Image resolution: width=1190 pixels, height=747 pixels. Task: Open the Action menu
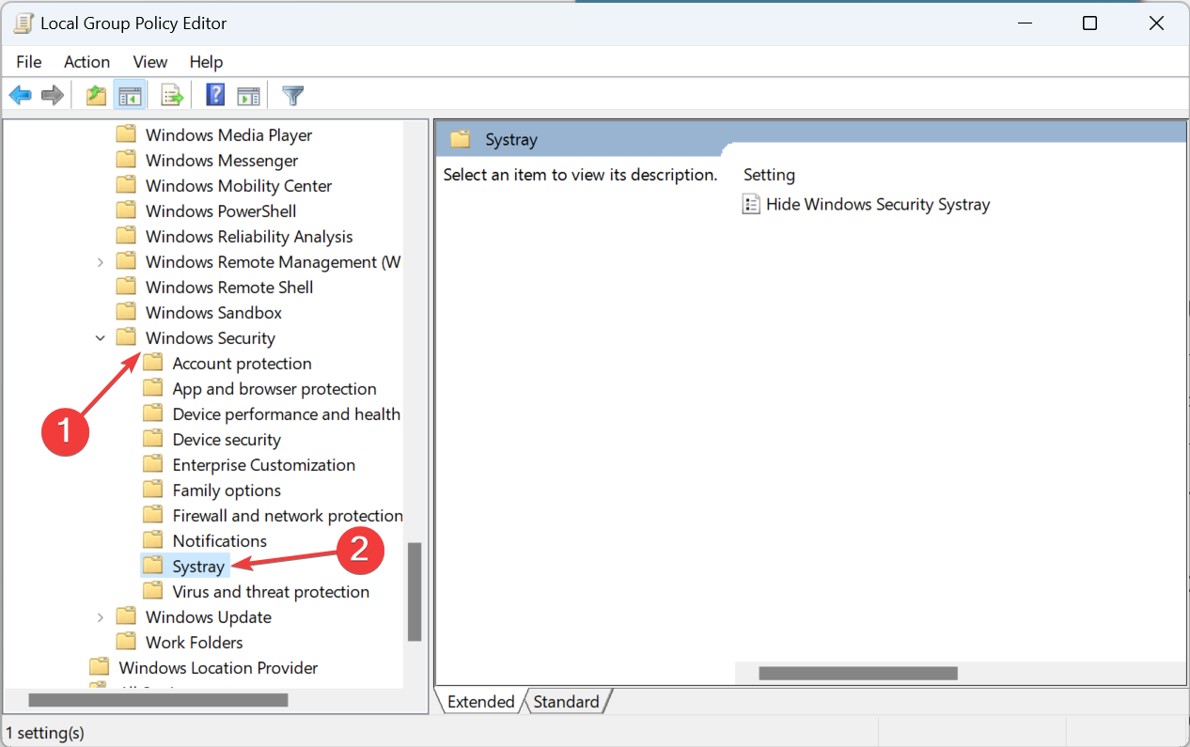[x=86, y=62]
